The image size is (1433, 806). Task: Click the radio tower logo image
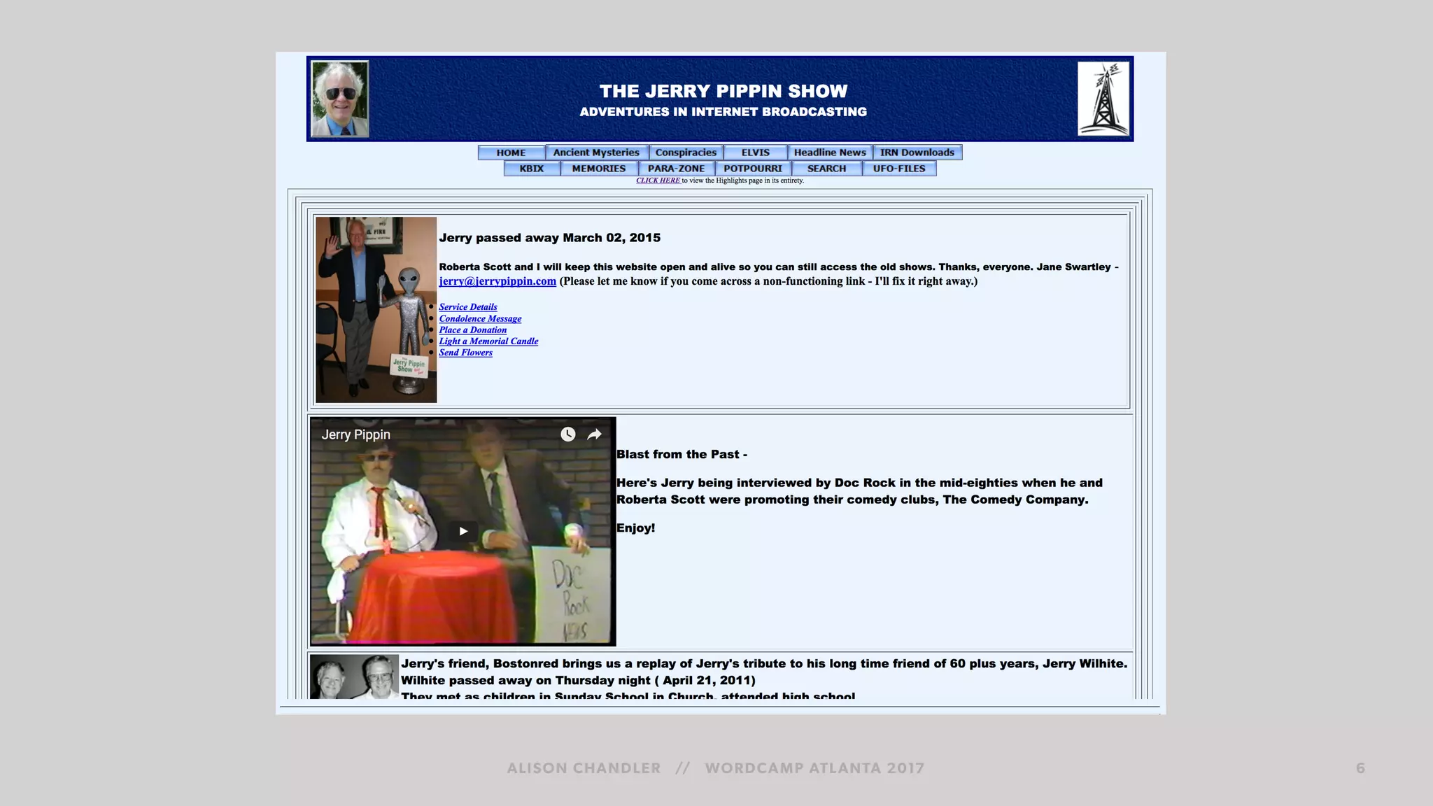(x=1103, y=99)
